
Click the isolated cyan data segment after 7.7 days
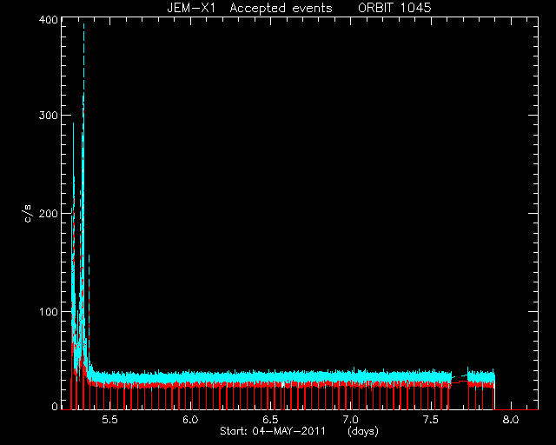[481, 376]
